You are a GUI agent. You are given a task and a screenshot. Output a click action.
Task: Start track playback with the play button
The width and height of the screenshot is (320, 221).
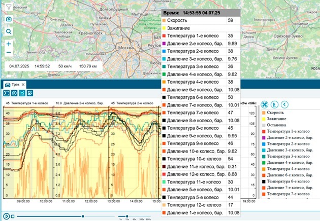[x=6, y=216]
